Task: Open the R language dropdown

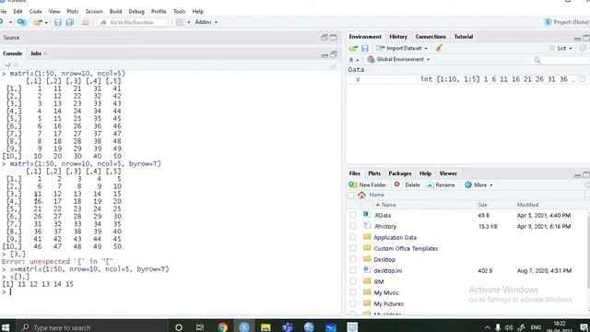Action: (x=354, y=59)
